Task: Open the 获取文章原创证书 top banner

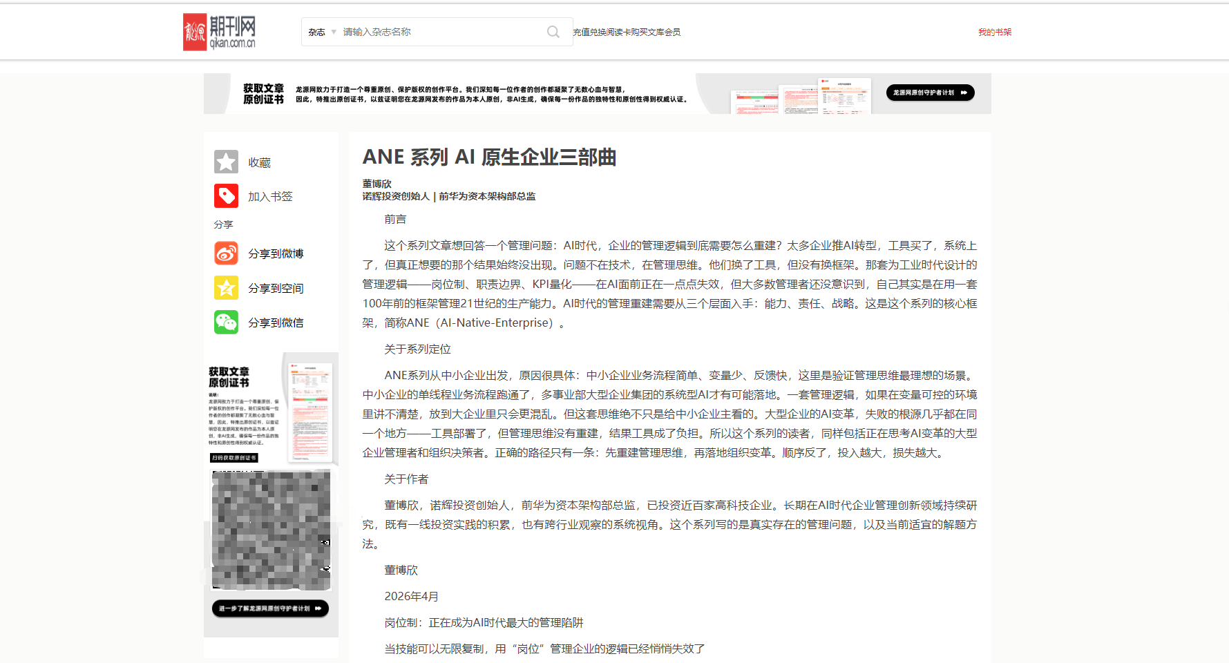Action: tap(597, 93)
